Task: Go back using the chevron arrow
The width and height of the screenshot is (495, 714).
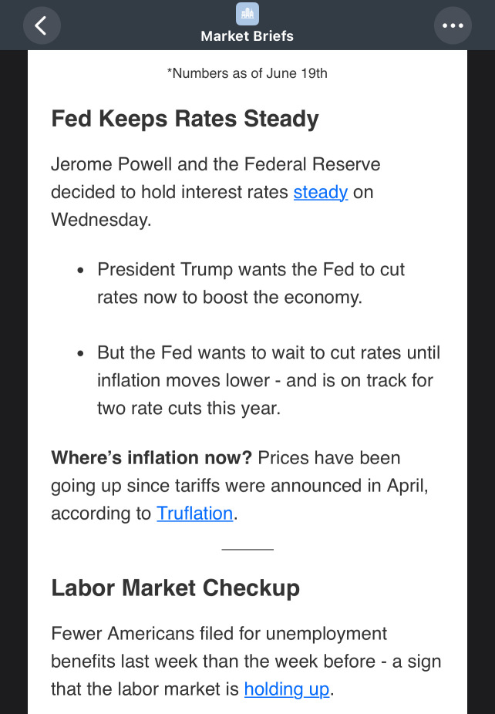Action: coord(42,25)
